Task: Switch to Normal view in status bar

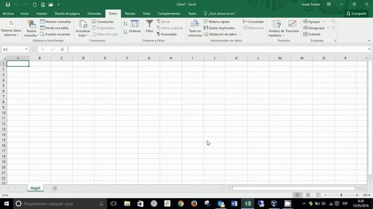Action: click(297, 195)
